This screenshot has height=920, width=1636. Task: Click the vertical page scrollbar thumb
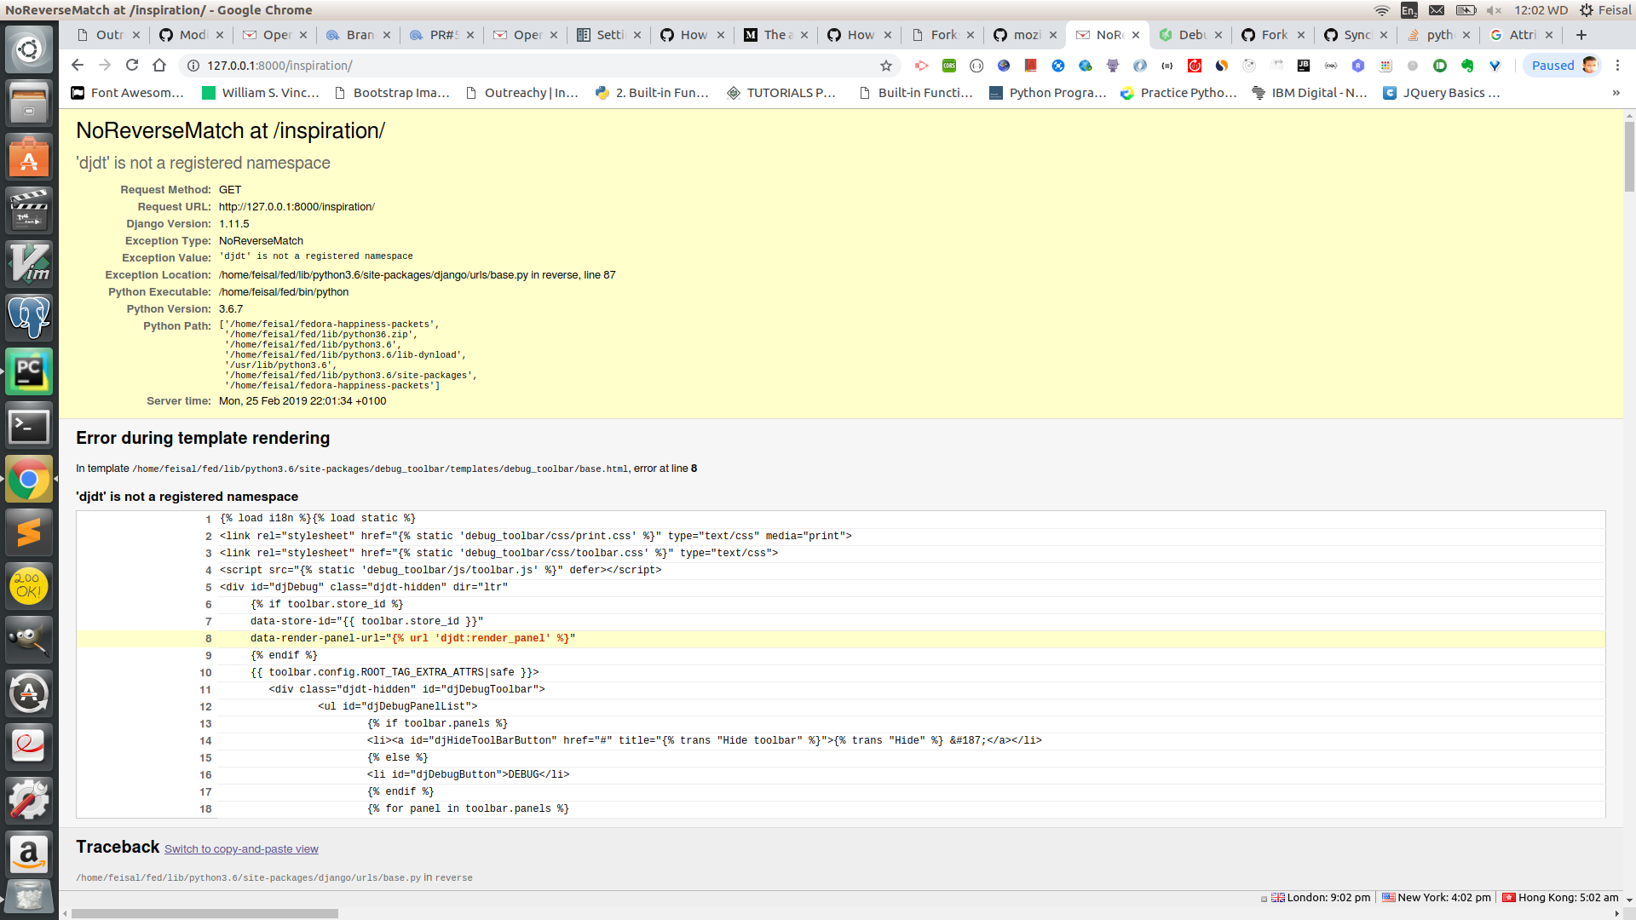tap(1629, 157)
